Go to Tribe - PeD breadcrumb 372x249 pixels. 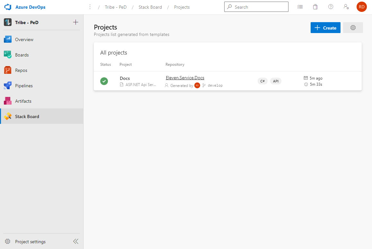point(116,7)
